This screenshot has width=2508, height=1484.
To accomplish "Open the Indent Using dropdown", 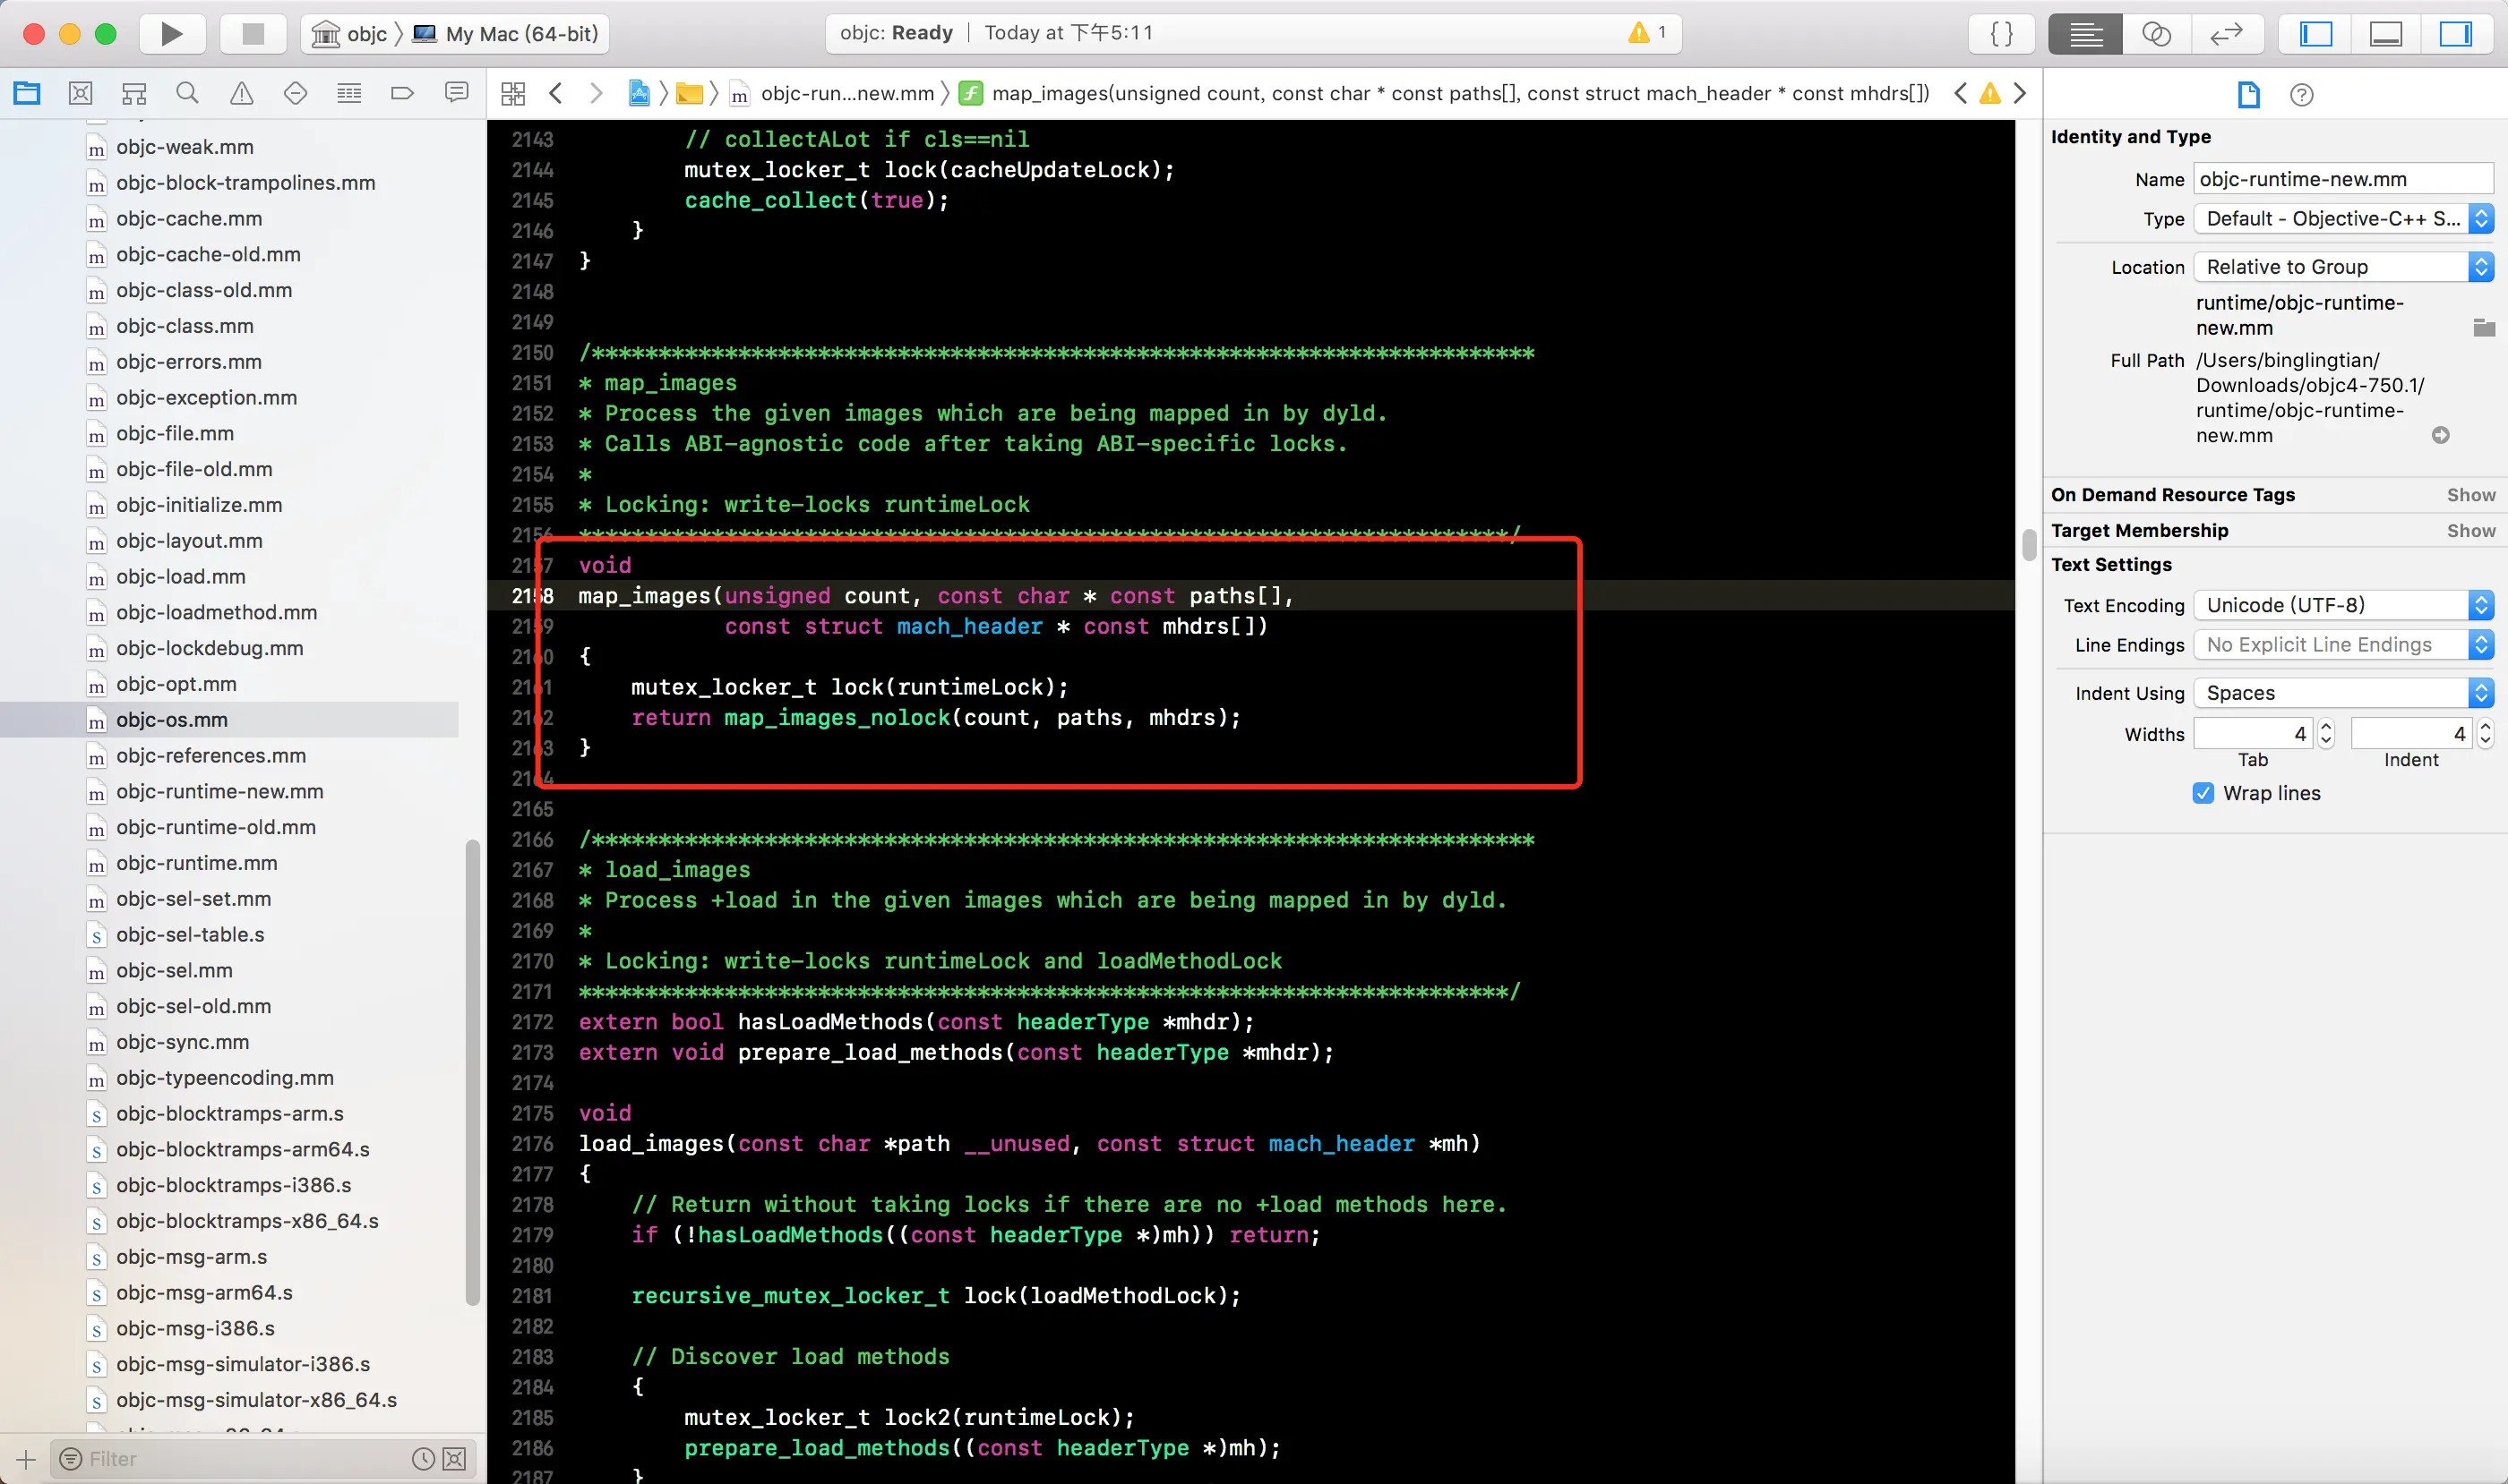I will click(x=2342, y=693).
